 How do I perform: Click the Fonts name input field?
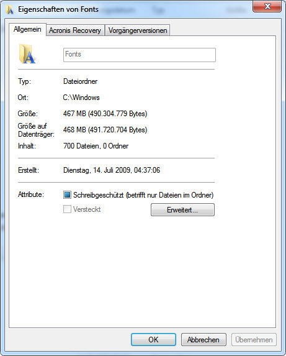tap(140, 55)
